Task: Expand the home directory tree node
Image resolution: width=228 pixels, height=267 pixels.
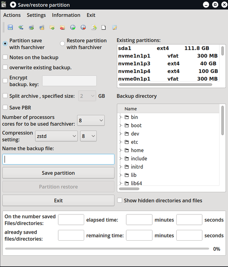Action: (120, 150)
